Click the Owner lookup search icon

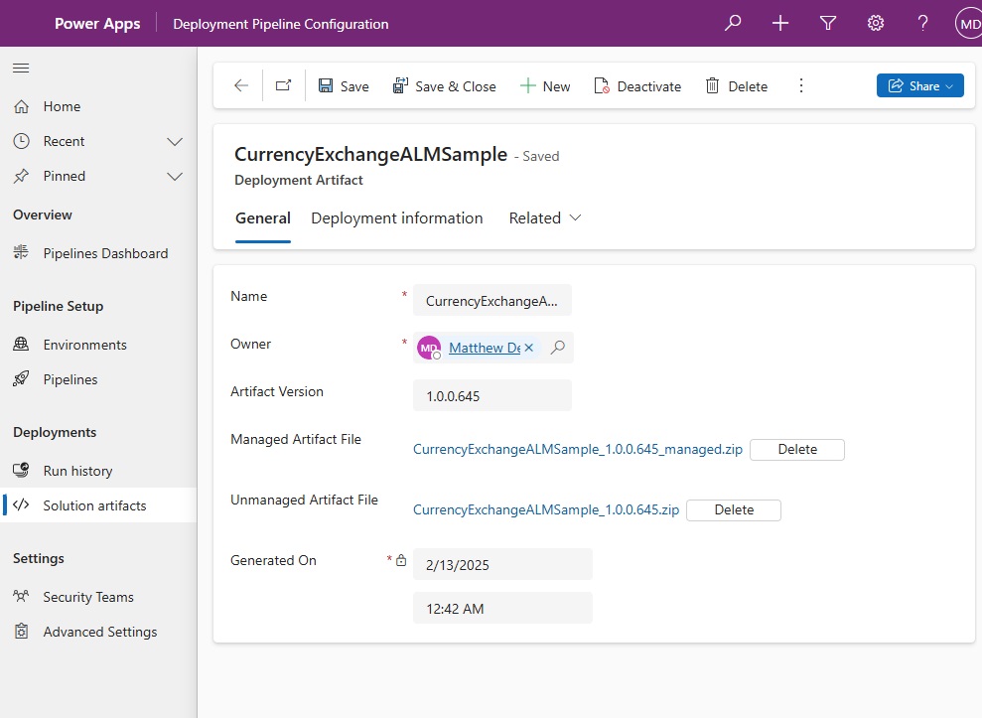558,348
